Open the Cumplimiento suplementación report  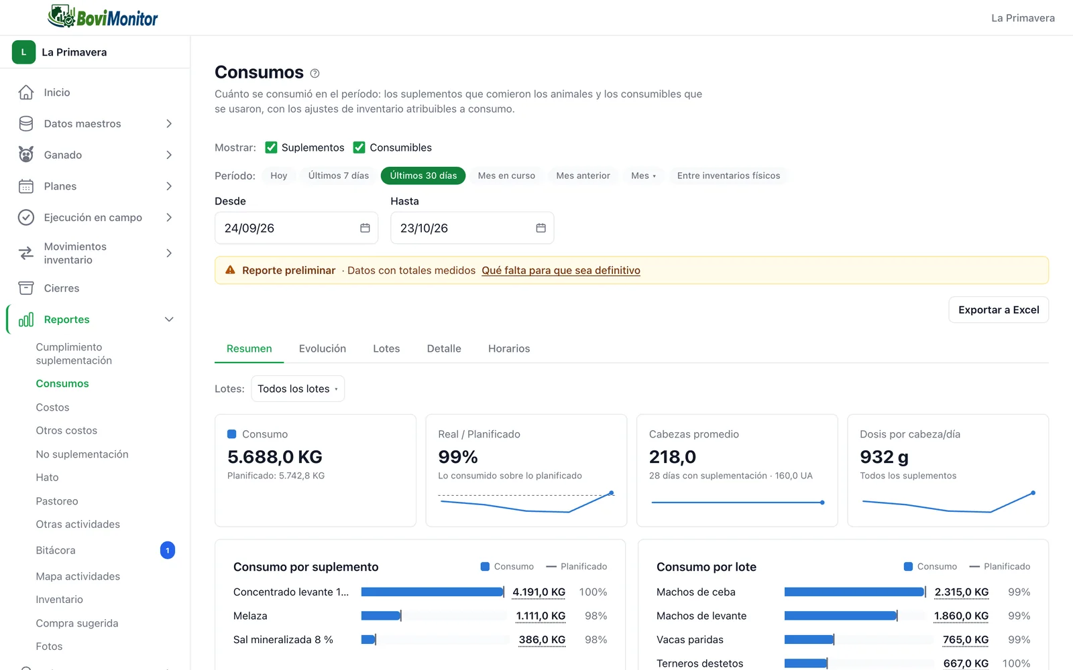[x=74, y=354]
